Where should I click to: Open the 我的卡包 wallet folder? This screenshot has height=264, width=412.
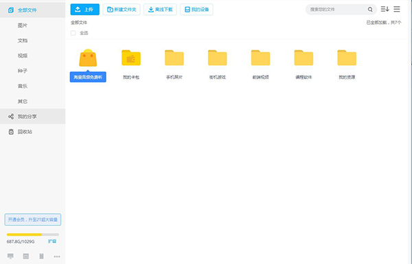(x=131, y=58)
